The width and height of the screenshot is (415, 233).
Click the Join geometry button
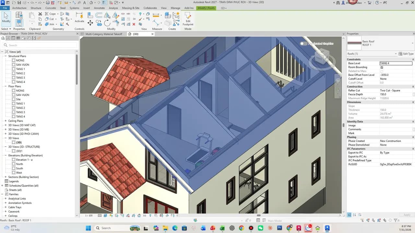[x=51, y=24]
